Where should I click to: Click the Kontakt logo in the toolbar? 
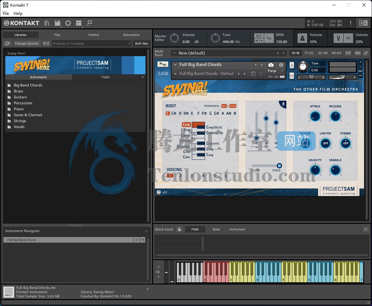[21, 23]
